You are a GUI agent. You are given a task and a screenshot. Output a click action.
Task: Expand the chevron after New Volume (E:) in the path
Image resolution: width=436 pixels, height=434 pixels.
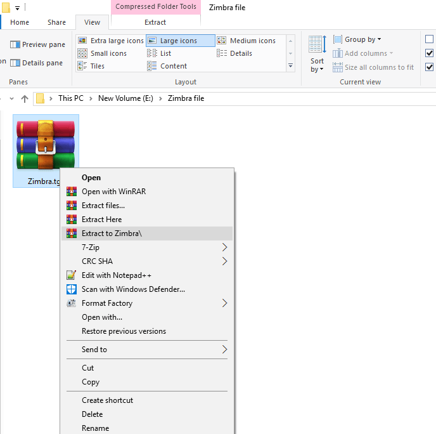click(160, 98)
